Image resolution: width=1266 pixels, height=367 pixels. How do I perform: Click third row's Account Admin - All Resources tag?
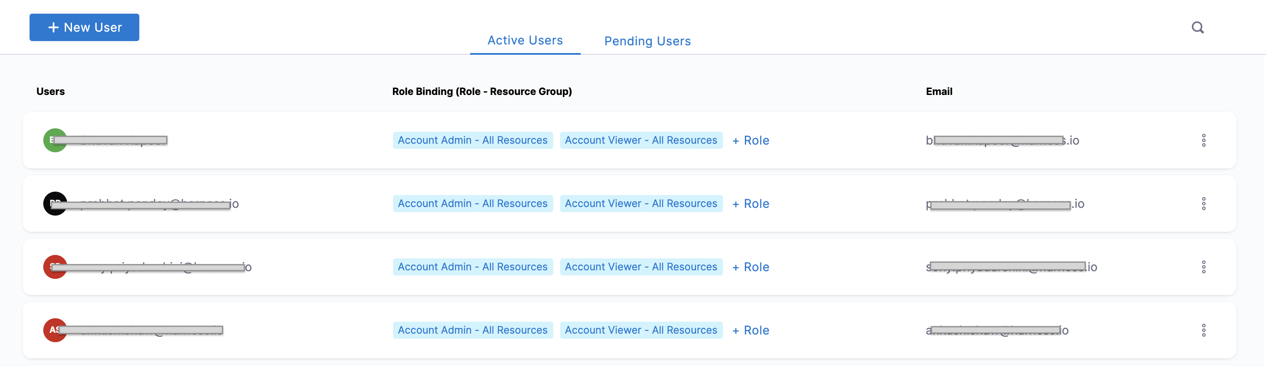[472, 267]
